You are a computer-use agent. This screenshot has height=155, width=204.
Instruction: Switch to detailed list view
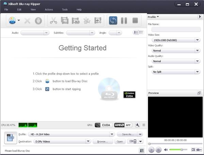coord(141,32)
